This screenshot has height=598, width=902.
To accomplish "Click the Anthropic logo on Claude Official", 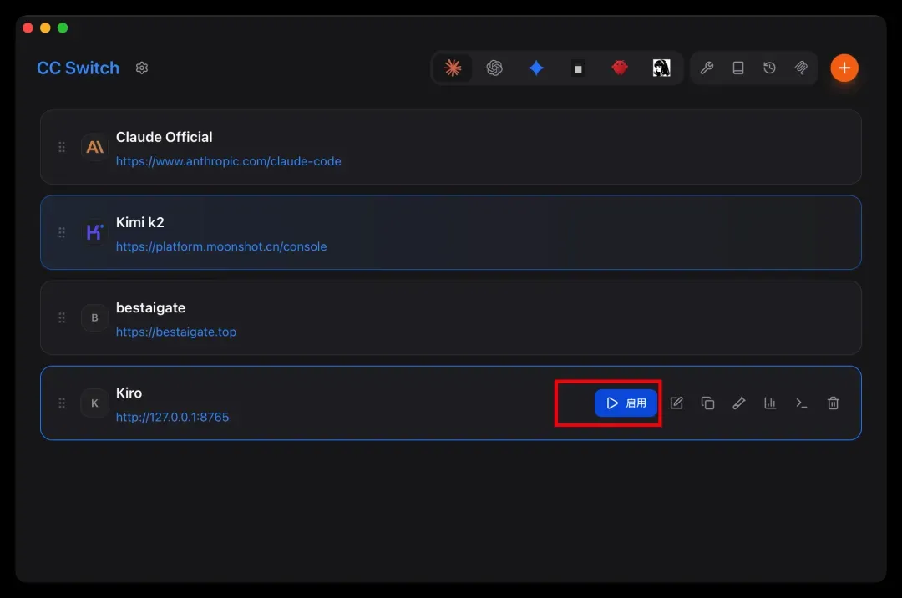I will [95, 147].
